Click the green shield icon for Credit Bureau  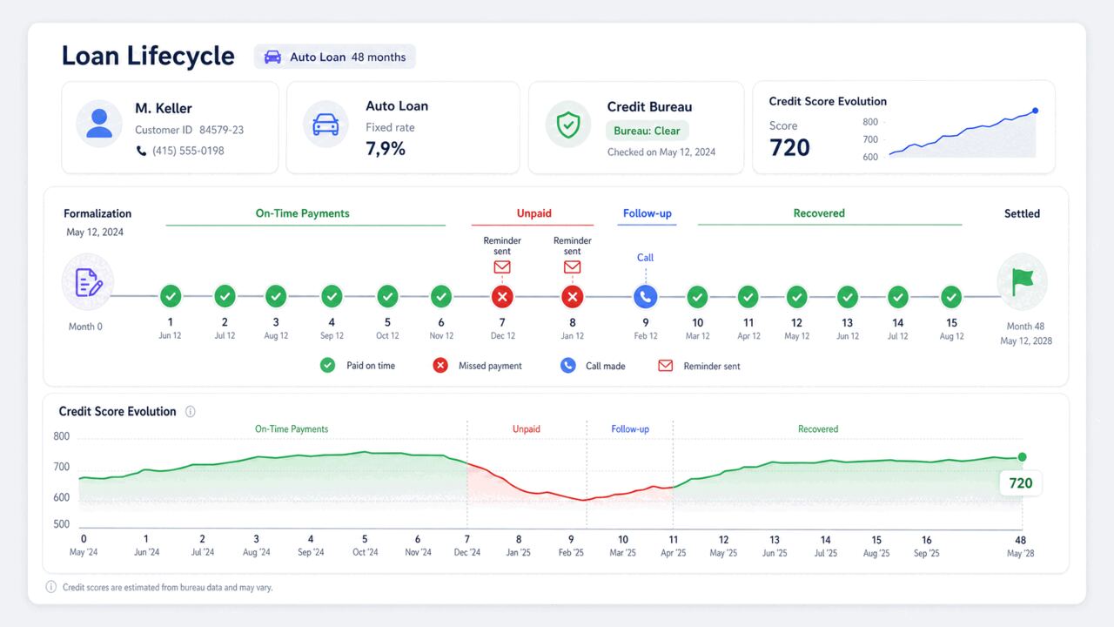coord(568,125)
